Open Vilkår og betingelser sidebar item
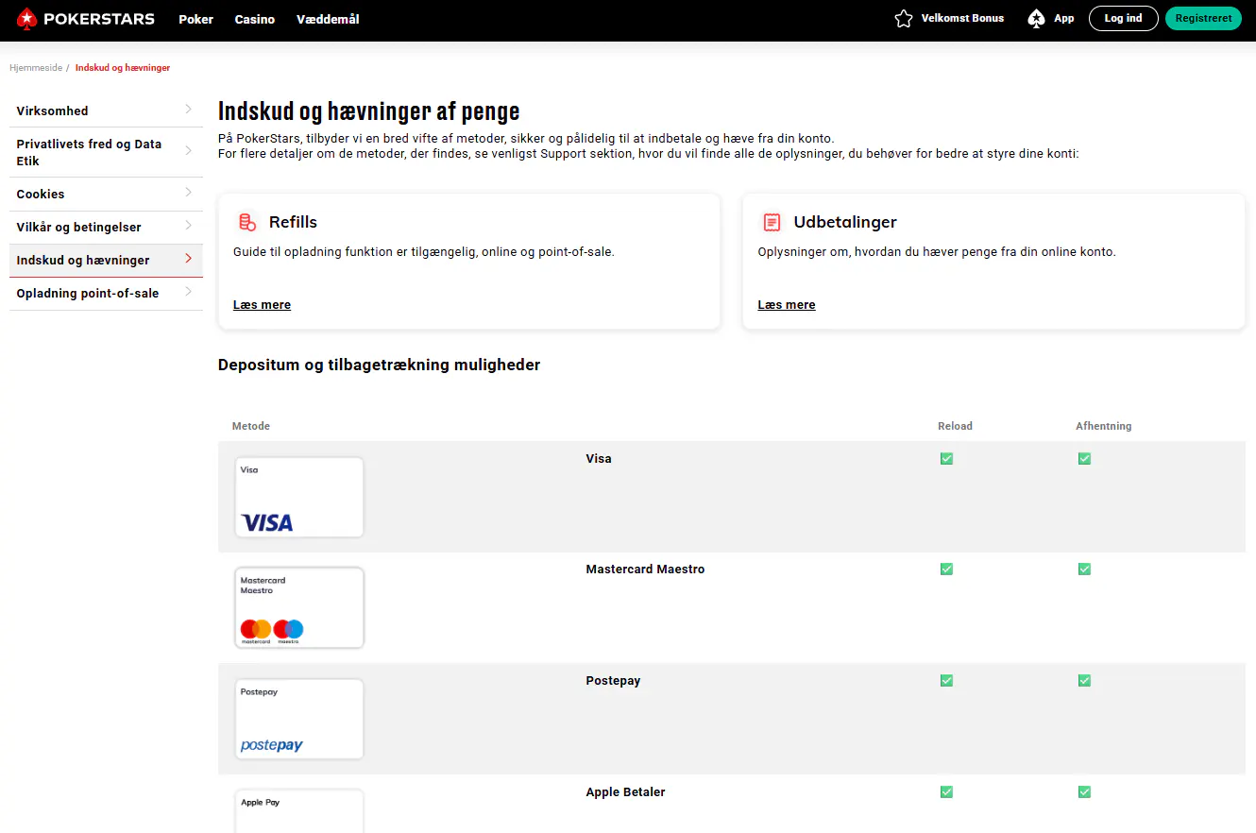The image size is (1256, 833). click(106, 227)
